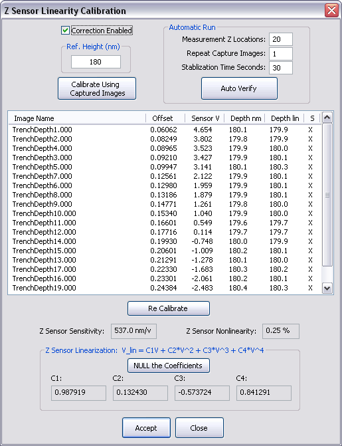Select the TrenchDepth19.000 row
The image size is (342, 446).
(165, 288)
